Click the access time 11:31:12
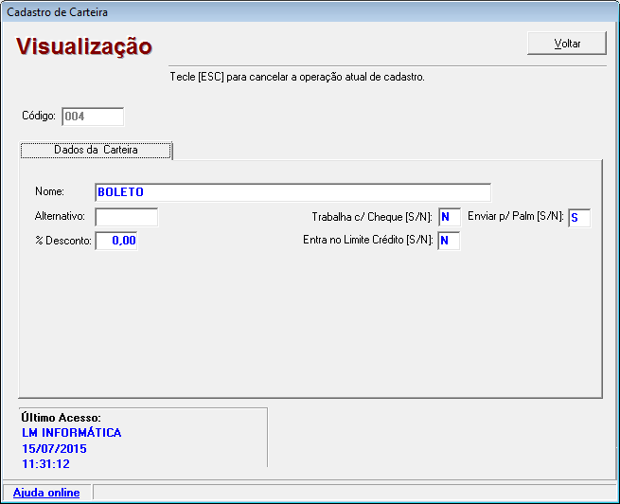 coord(45,464)
